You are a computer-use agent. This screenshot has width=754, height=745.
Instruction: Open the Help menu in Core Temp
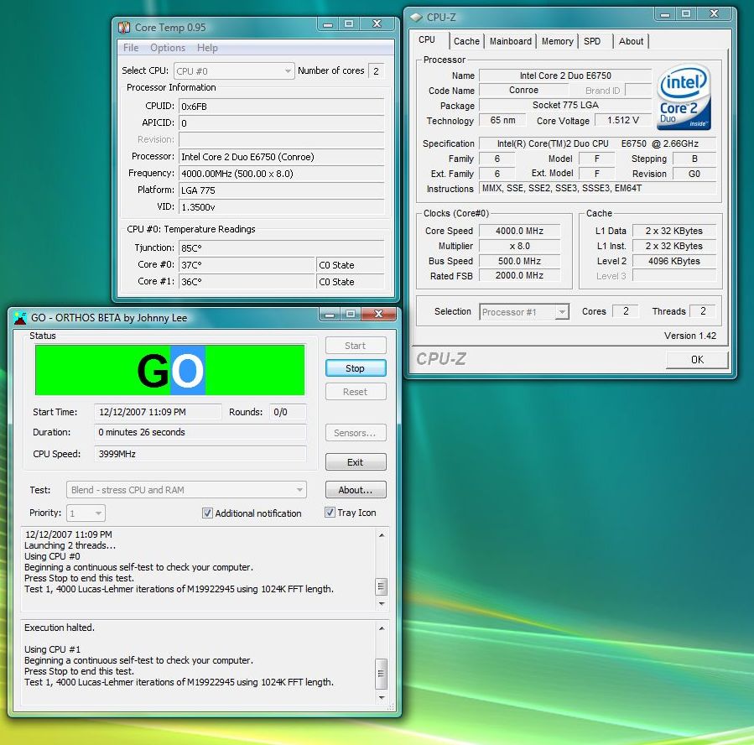click(207, 48)
